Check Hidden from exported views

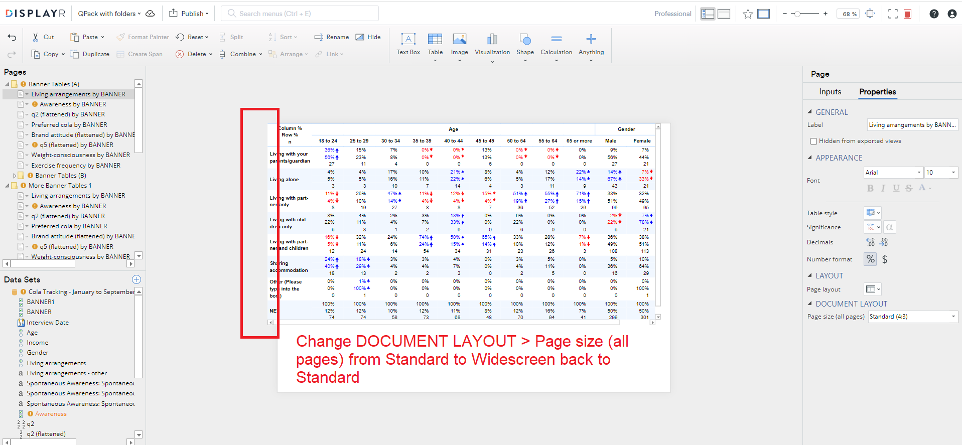814,141
